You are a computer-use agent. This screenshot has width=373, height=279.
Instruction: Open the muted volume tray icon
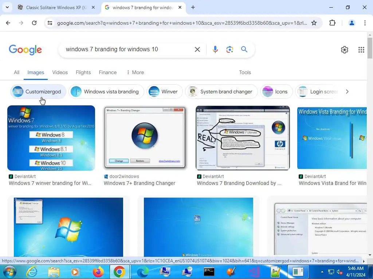pos(339,272)
